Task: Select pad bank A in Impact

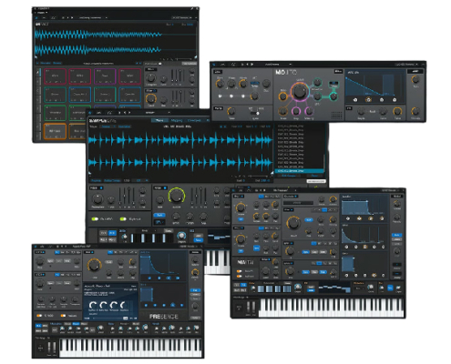Action: pos(38,73)
